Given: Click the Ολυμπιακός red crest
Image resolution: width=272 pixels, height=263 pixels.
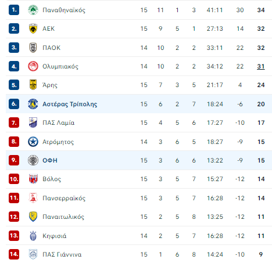Looking at the screenshot, I should 33,66.
